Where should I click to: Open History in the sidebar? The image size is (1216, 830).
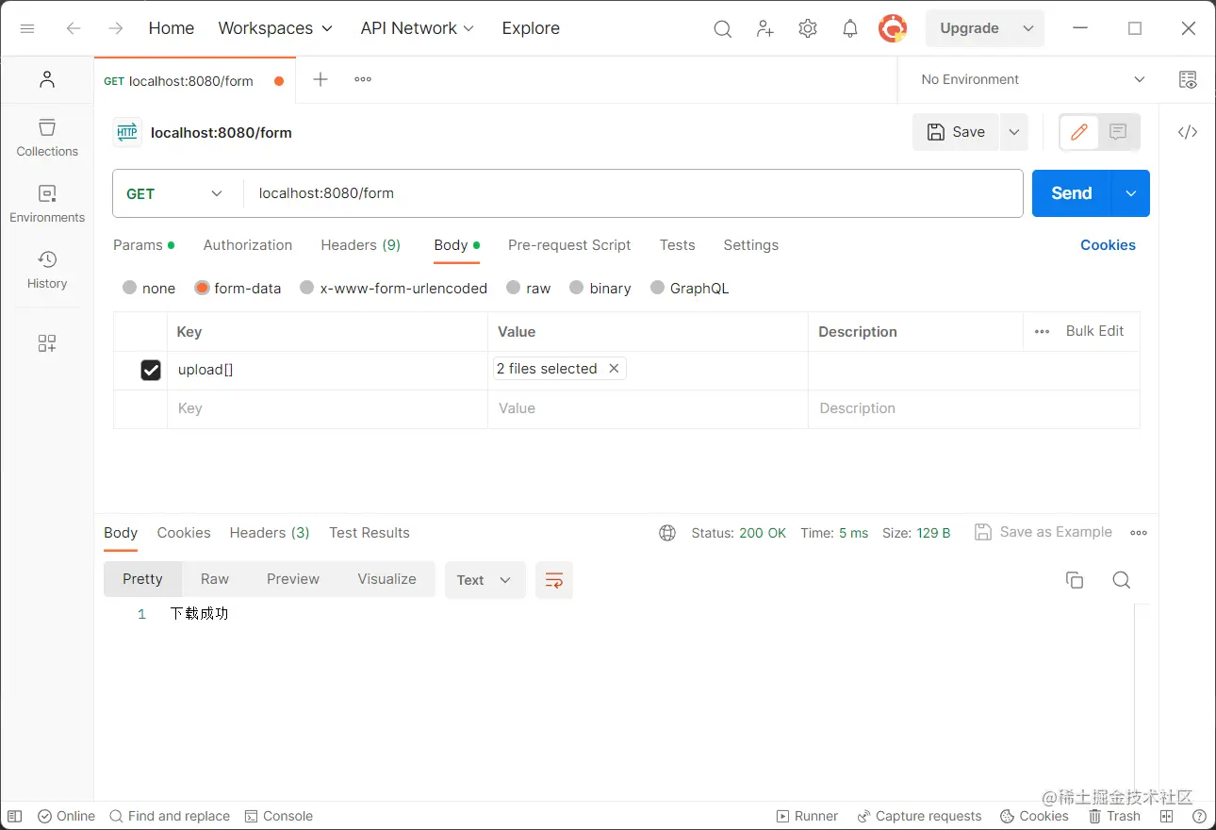(x=47, y=270)
